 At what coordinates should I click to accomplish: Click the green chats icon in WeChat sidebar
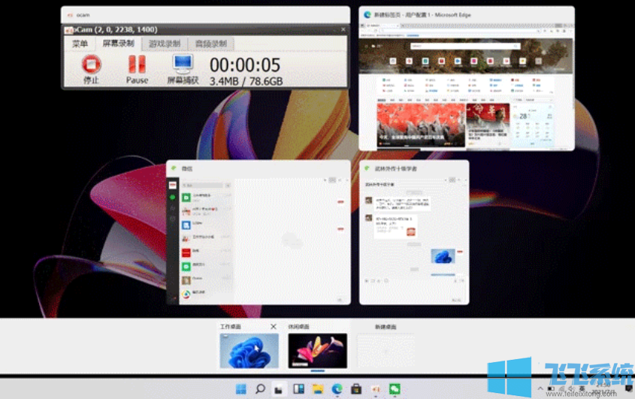pos(173,197)
